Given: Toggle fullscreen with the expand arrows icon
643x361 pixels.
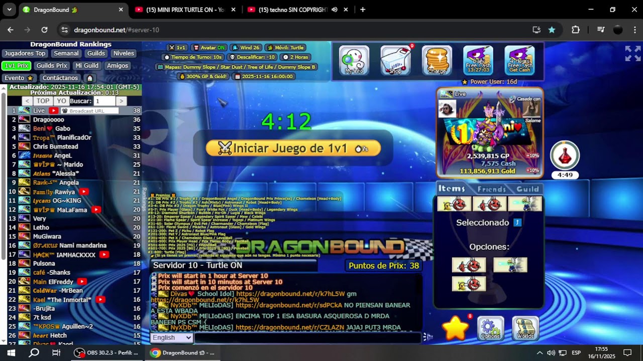Looking at the screenshot, I should pyautogui.click(x=632, y=53).
